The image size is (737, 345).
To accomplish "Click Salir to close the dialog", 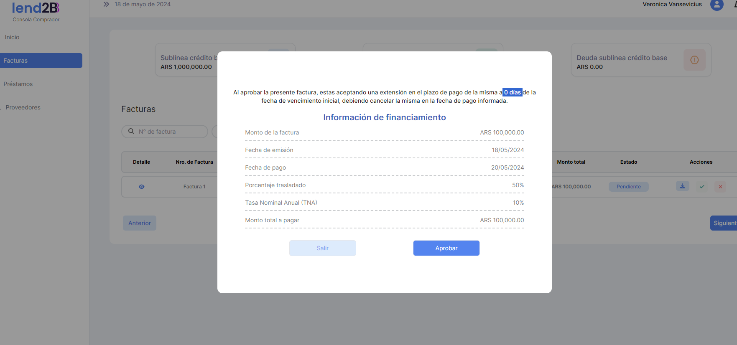I will 322,248.
